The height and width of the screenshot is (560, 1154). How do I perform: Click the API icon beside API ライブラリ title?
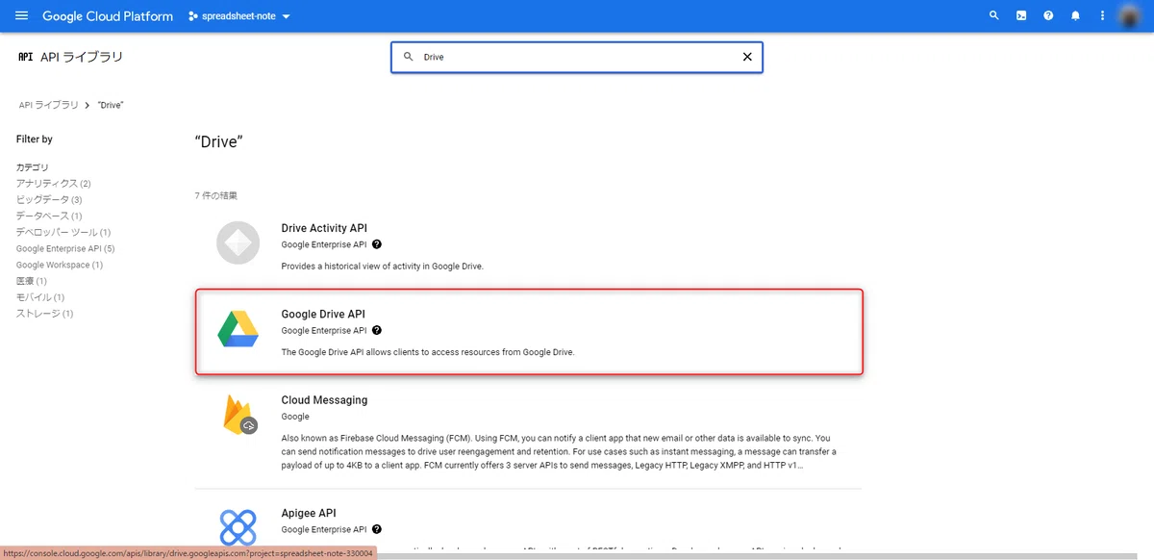tap(25, 57)
